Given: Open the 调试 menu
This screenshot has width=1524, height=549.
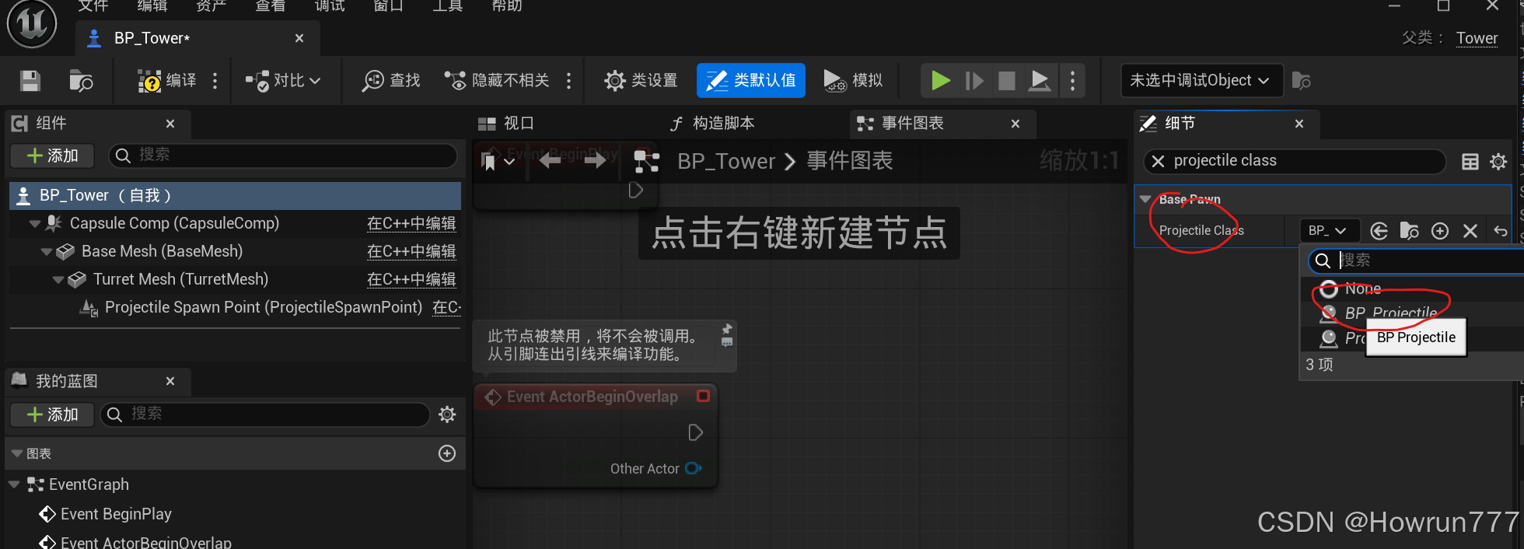Looking at the screenshot, I should 330,6.
